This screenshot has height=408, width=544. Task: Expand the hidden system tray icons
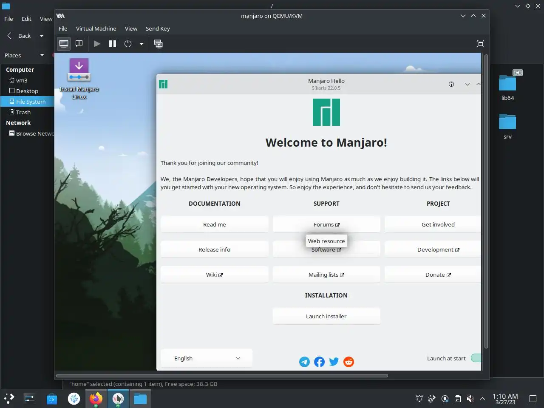coord(482,399)
